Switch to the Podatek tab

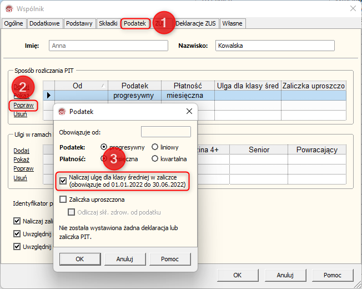(135, 23)
